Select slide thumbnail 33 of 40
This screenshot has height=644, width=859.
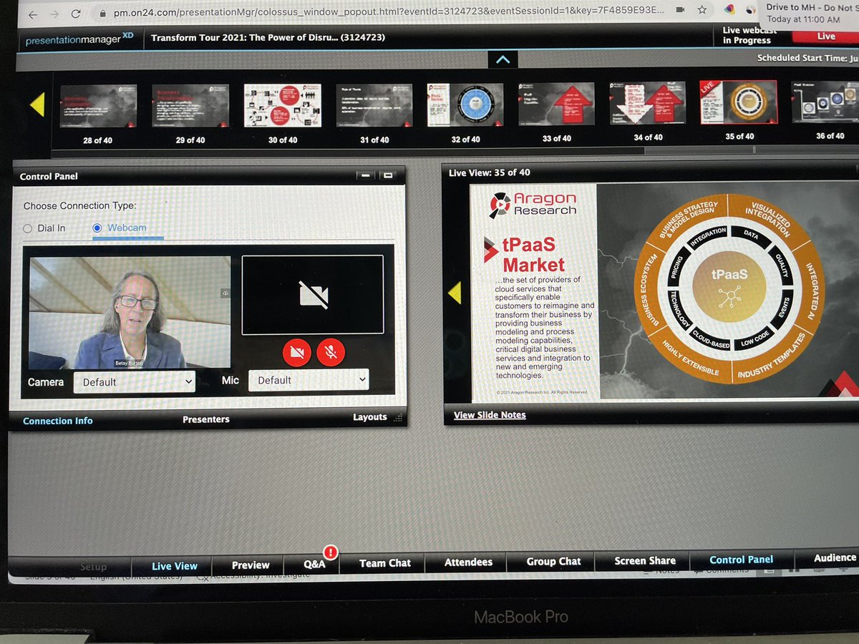556,105
